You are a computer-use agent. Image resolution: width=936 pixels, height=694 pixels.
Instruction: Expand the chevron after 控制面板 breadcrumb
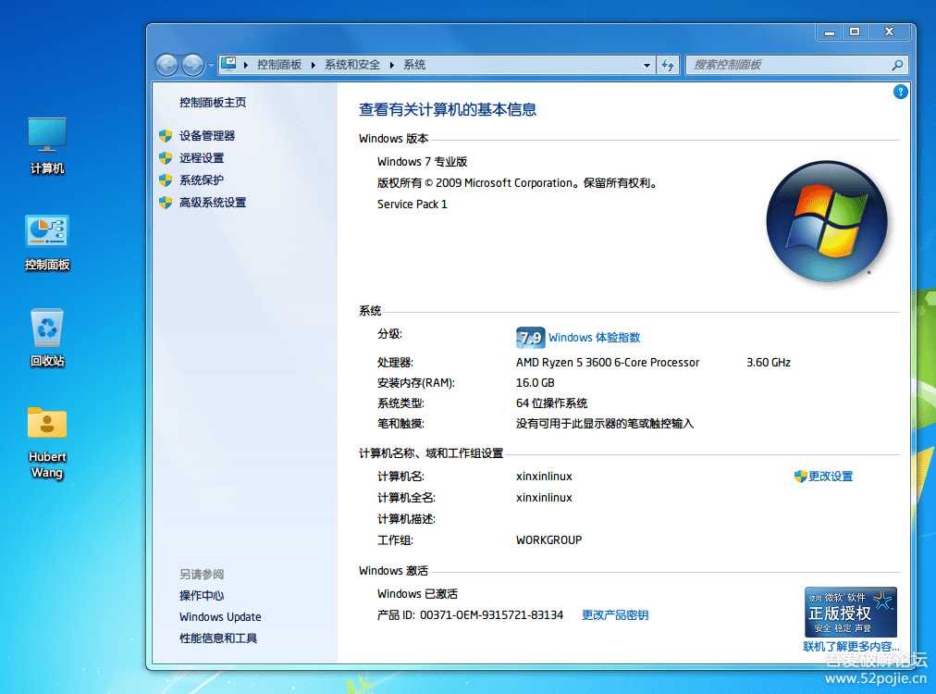[311, 64]
